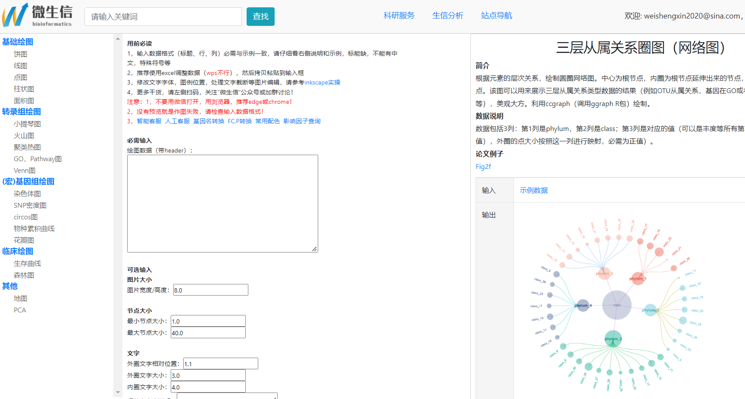Open the (宏)基因组绘图 category heading
Screen dimensions: 745x399
[x=28, y=181]
